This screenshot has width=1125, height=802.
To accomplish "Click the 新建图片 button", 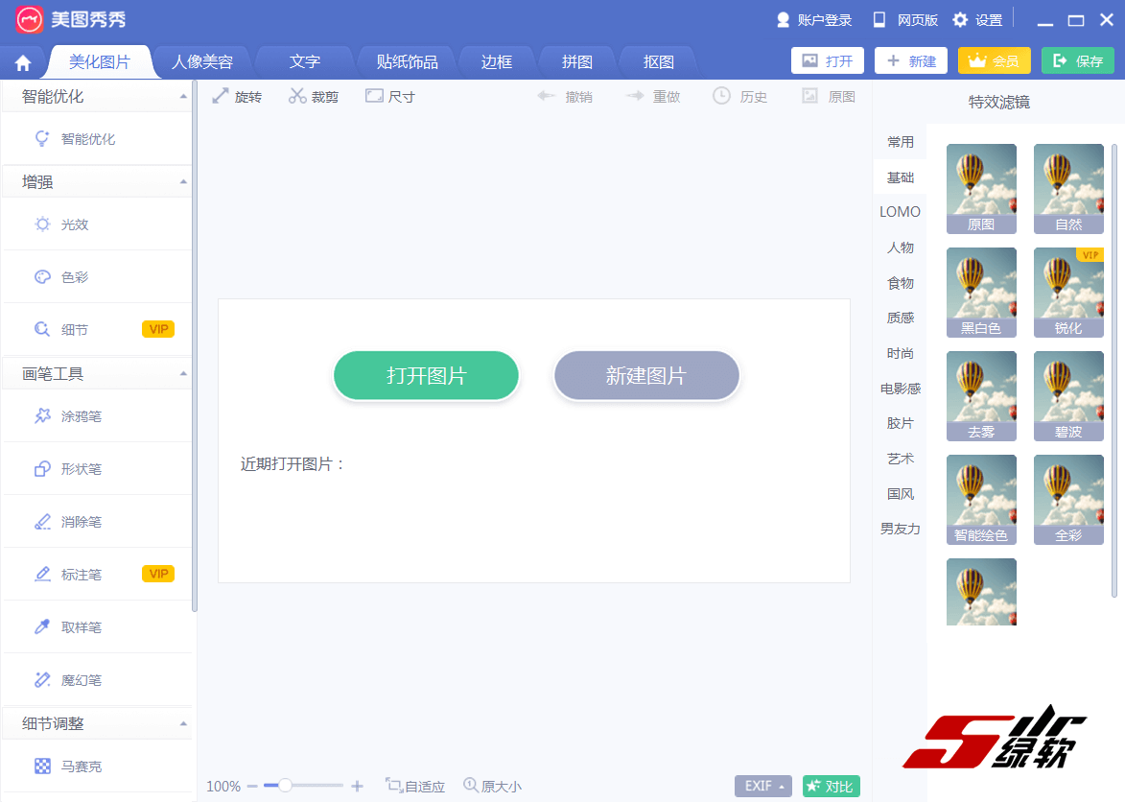I will (645, 376).
